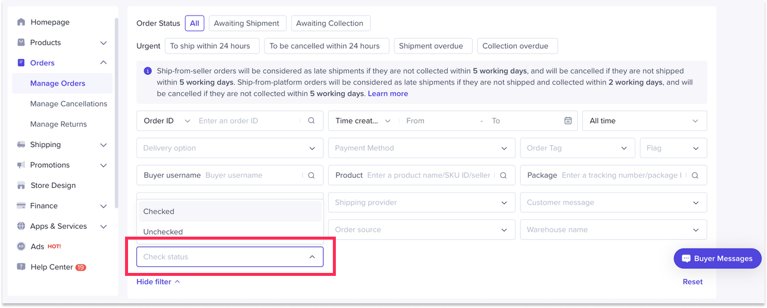Click the Store Design storefront icon
This screenshot has height=308, width=767.
coord(21,186)
